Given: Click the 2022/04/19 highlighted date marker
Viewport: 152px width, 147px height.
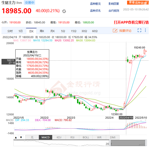Looking at the screenshot, I should pos(126,118).
